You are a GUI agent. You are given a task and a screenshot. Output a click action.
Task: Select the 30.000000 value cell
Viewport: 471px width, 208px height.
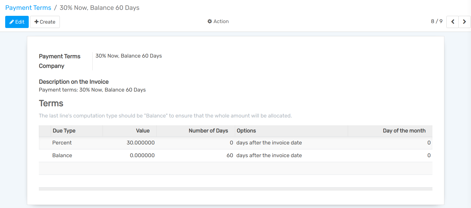[x=141, y=143]
